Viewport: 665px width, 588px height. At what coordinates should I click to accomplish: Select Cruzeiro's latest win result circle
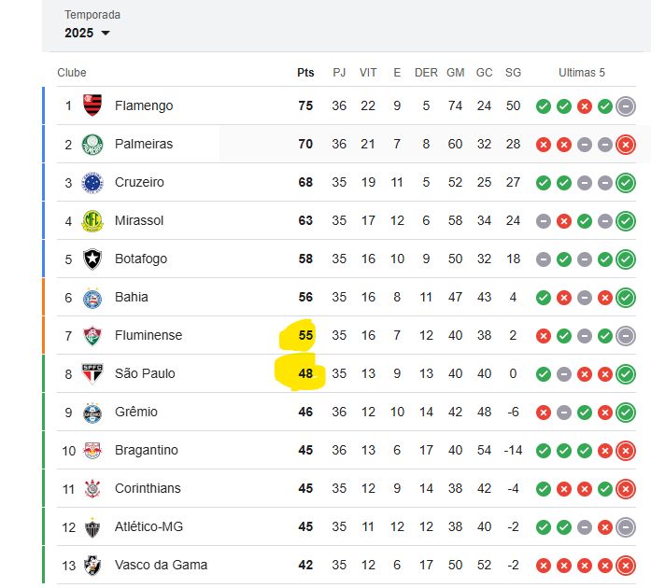pos(626,183)
